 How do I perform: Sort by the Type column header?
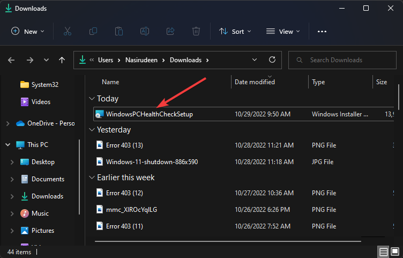(318, 82)
